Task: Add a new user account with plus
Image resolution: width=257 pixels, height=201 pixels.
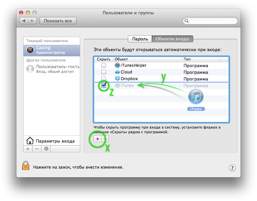Action: [x=28, y=149]
